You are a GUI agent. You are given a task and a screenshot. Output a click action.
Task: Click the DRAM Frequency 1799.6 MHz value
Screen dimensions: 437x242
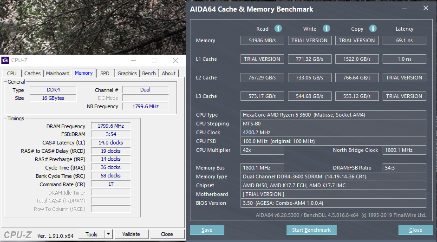[111, 126]
